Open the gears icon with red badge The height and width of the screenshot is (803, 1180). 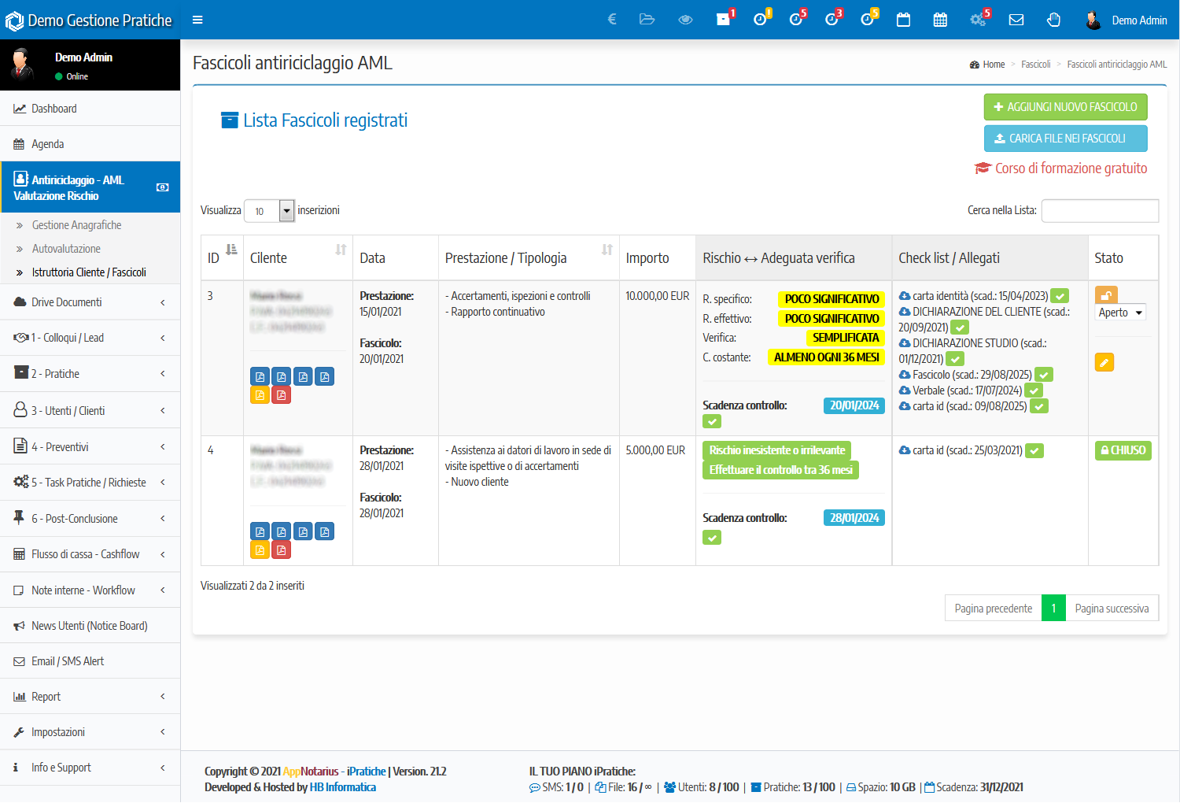[x=979, y=20]
